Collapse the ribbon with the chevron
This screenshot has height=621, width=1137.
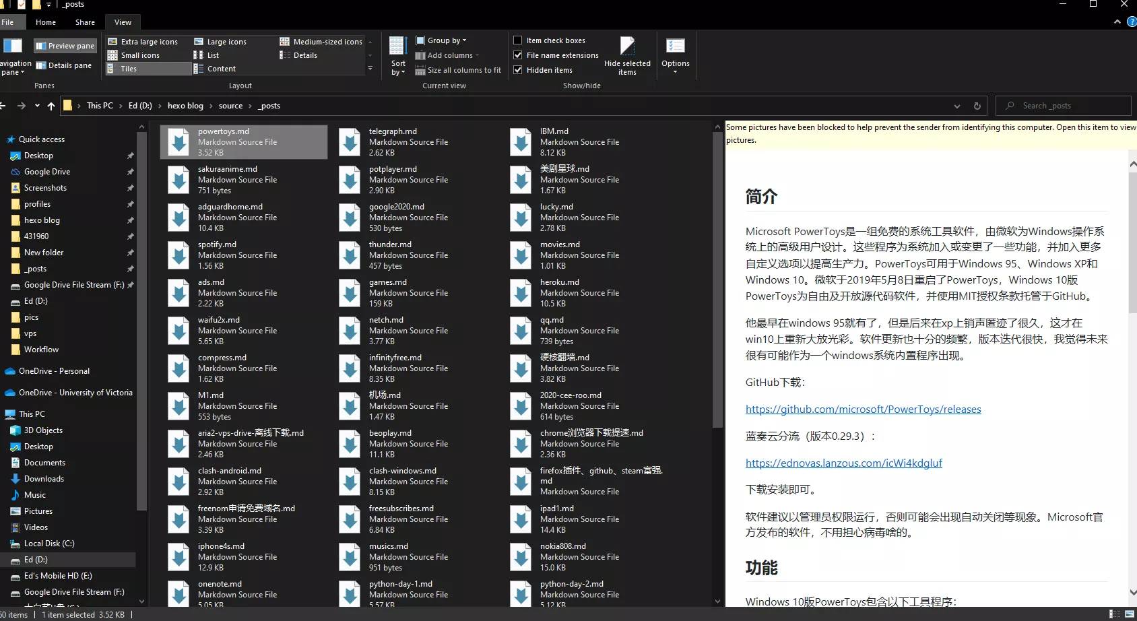pos(1117,22)
